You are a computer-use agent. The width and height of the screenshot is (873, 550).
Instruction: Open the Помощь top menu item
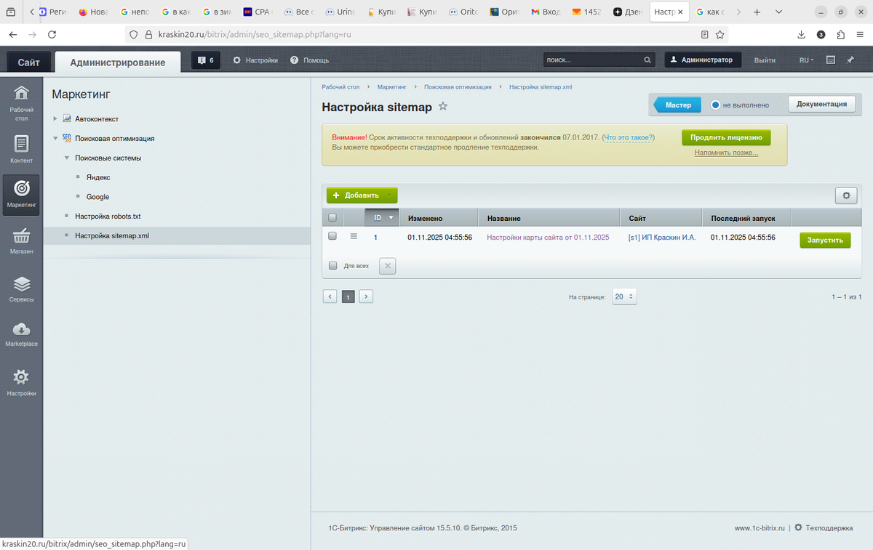click(x=309, y=60)
